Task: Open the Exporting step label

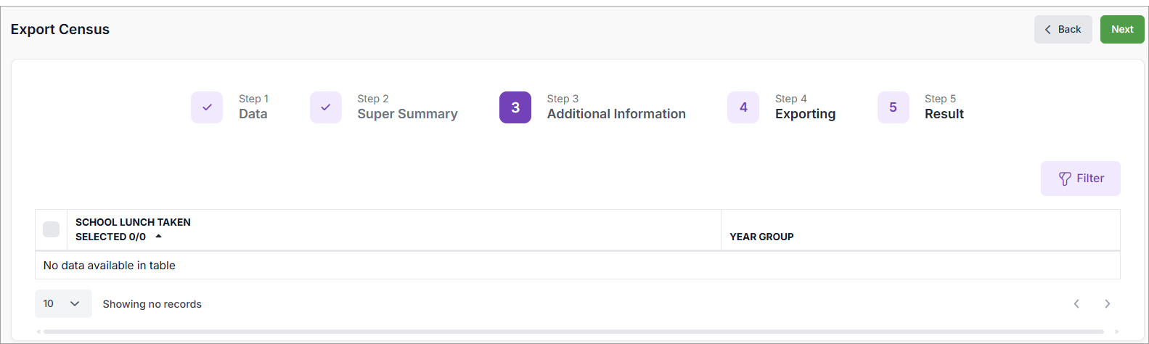Action: pos(805,114)
